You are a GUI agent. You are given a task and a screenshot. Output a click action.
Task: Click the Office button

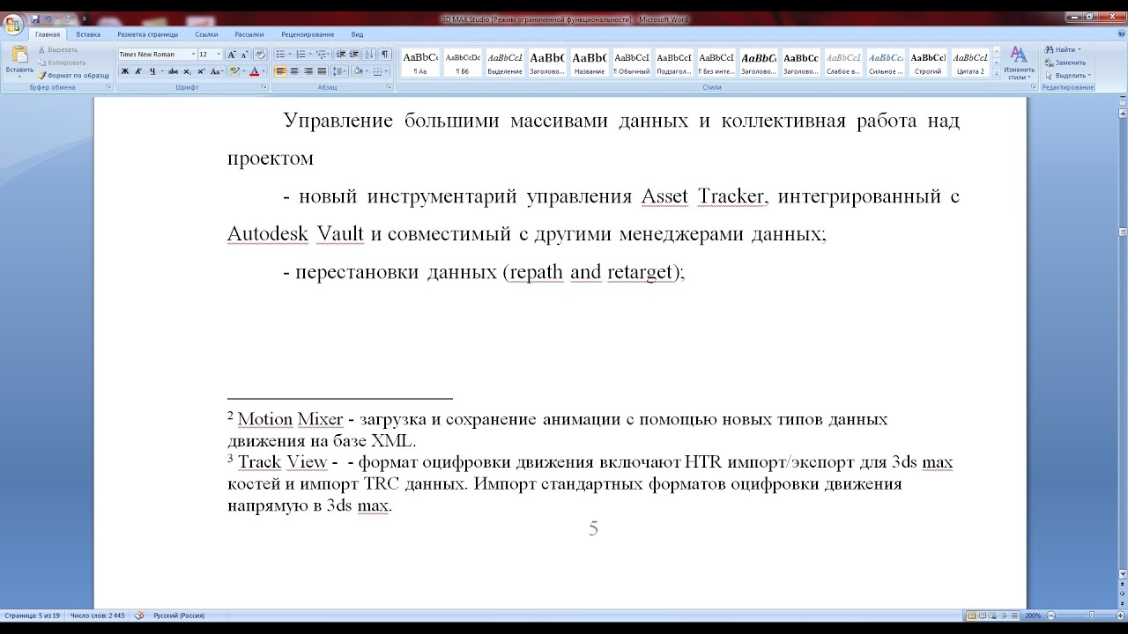pos(12,25)
